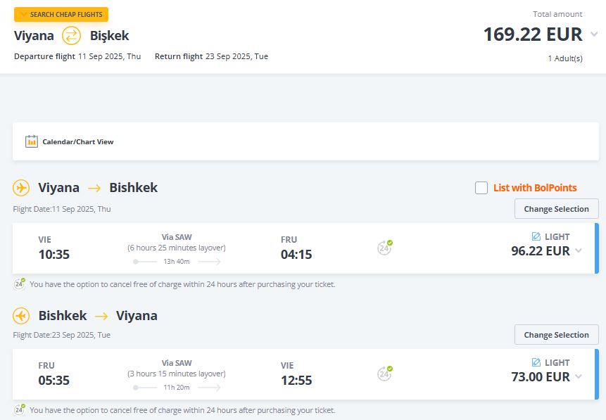
Task: Expand the 96.22 EUR fare details chevron
Action: 579,251
